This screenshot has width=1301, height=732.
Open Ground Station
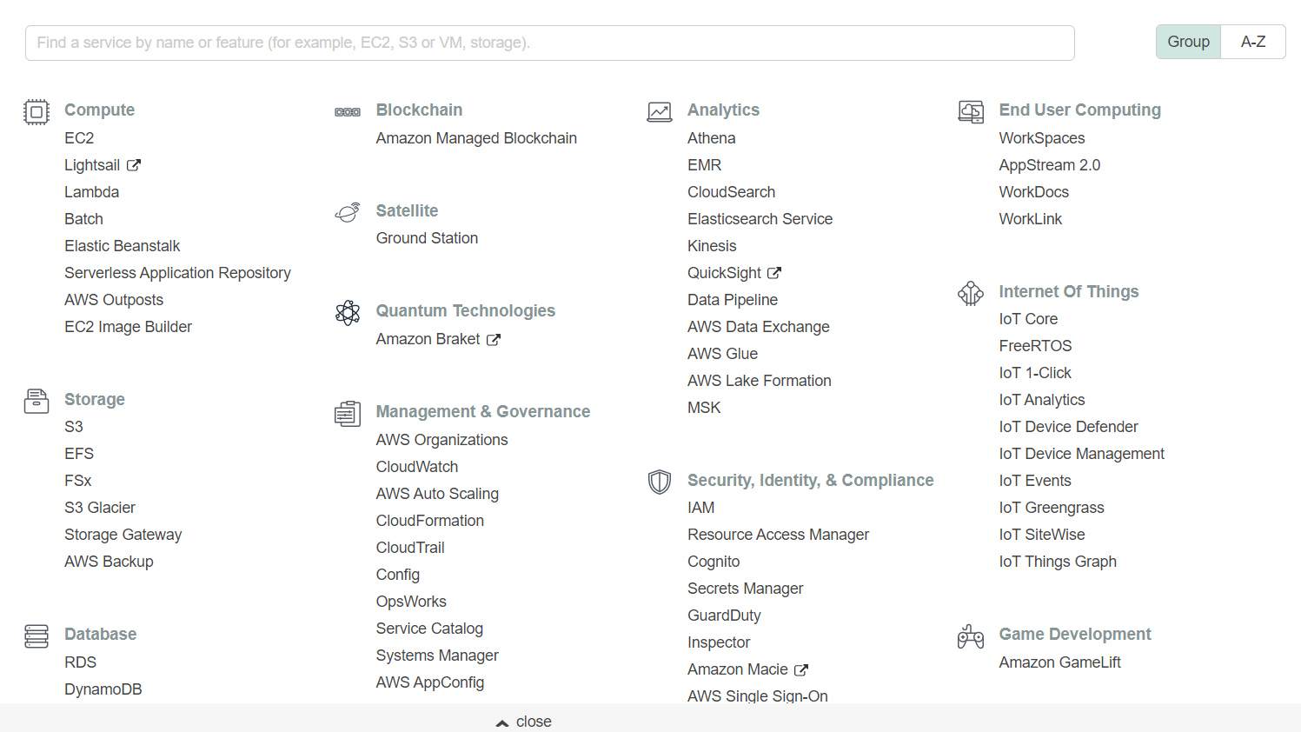point(427,238)
